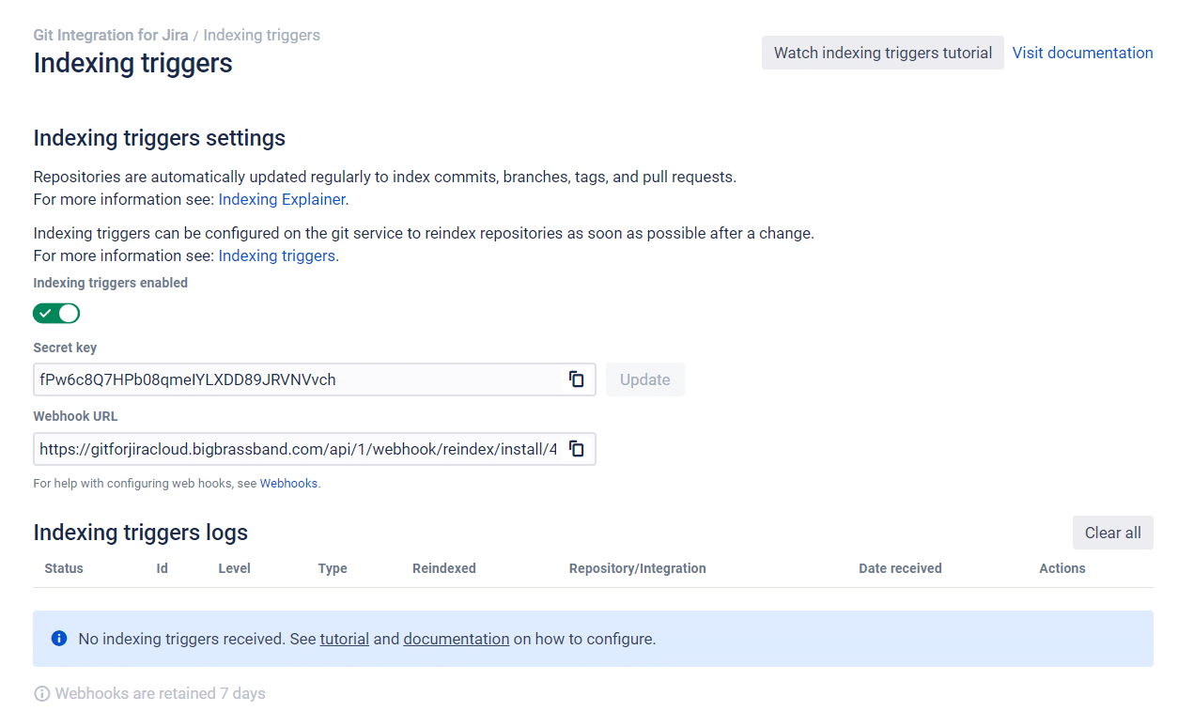Viewport: 1178px width, 727px height.
Task: Open the Indexing Explainer link
Action: click(282, 199)
